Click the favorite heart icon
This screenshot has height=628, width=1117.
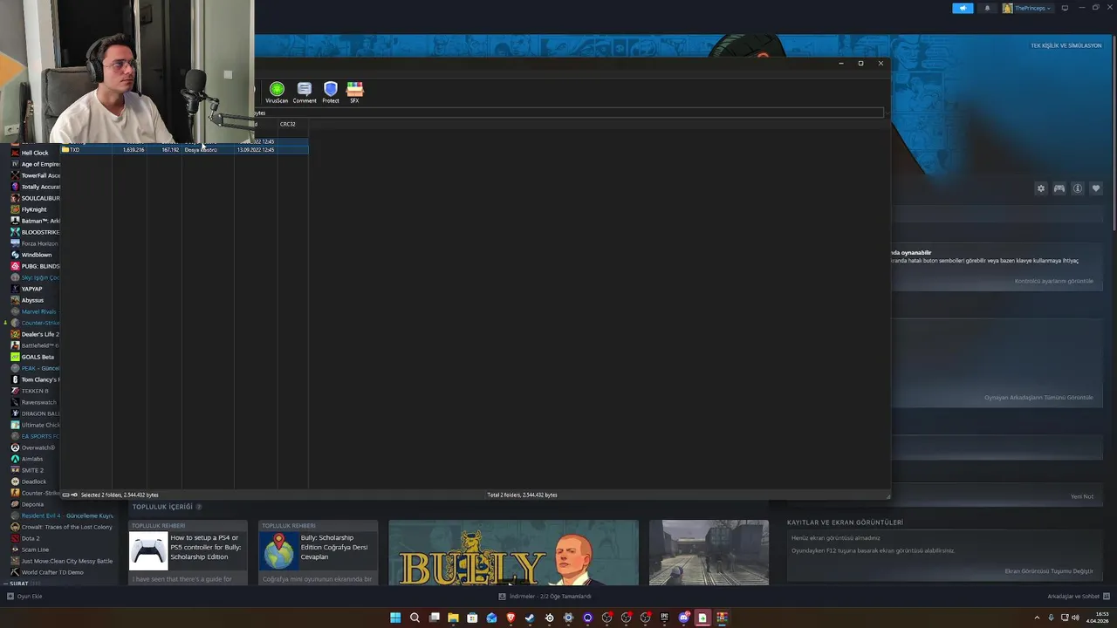1096,188
